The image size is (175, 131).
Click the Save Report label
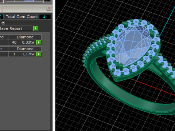point(11,28)
